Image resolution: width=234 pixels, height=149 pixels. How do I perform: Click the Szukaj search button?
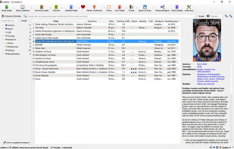(x=201, y=16)
